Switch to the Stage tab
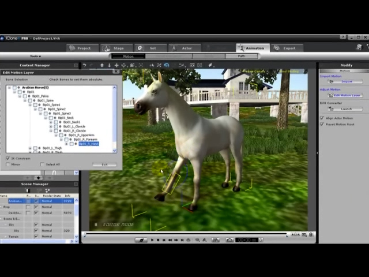 coord(117,48)
